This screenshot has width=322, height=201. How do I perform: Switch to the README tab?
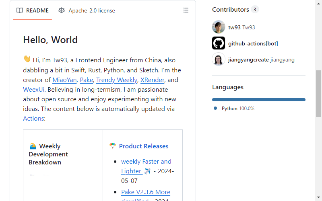click(33, 10)
